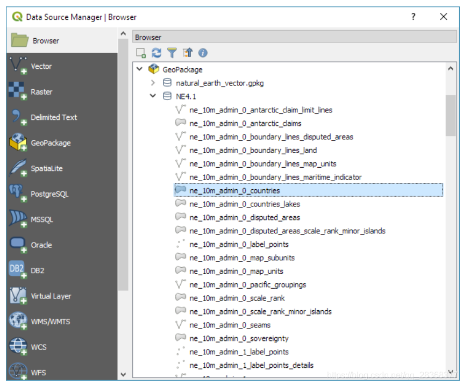The height and width of the screenshot is (385, 463).
Task: Select ne_10m_admin_0_antarctic_claims layer
Action: pyautogui.click(x=245, y=124)
